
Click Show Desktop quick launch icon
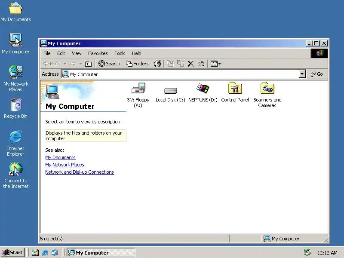pyautogui.click(x=35, y=253)
